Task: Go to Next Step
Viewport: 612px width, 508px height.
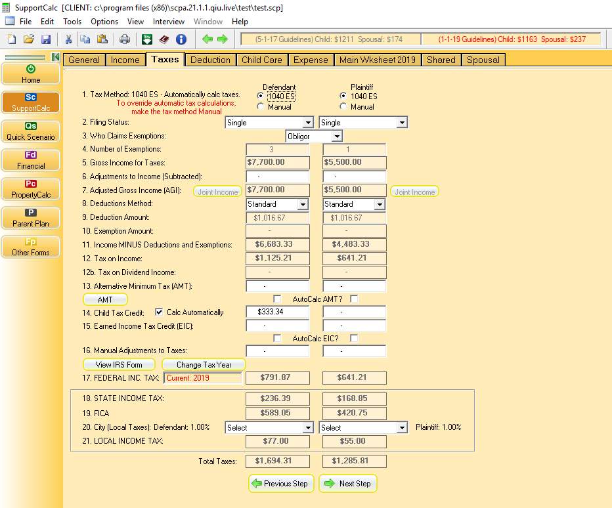Action: [348, 484]
